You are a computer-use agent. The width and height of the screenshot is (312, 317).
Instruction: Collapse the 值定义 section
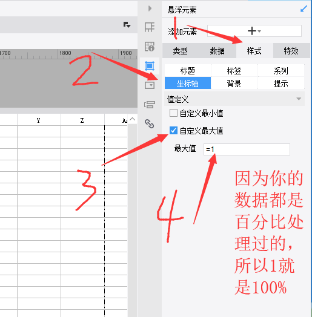[299, 99]
